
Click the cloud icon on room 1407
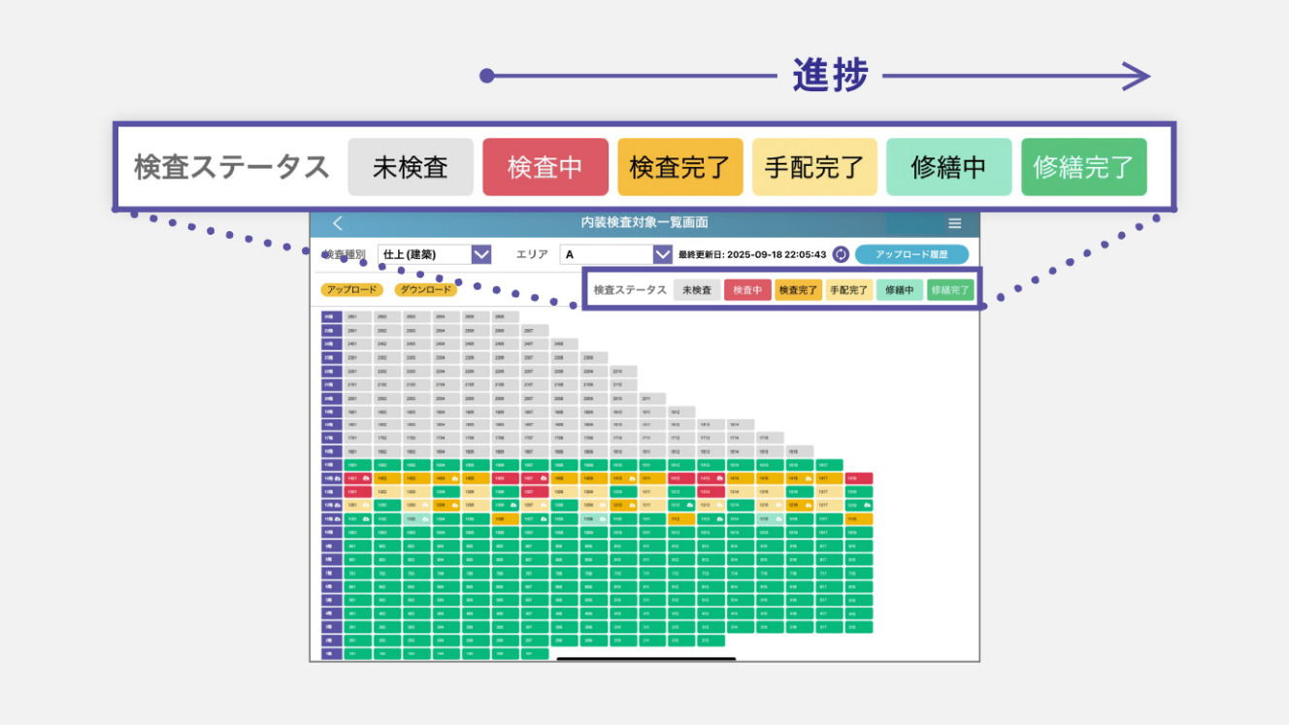point(542,478)
